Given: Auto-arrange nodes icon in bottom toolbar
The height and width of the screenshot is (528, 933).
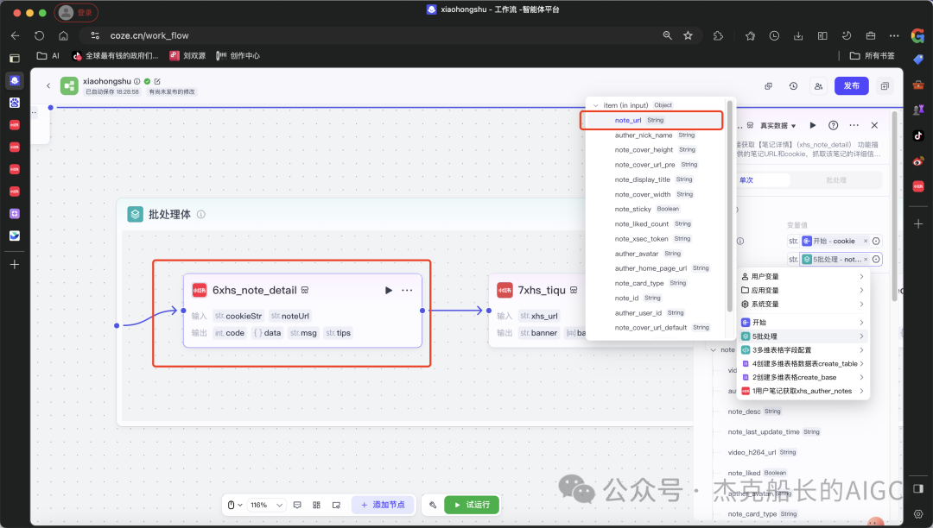Looking at the screenshot, I should [x=316, y=505].
